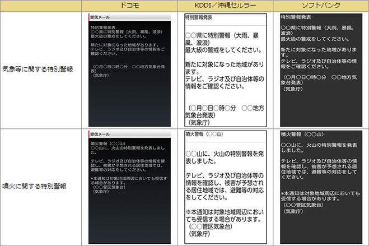Open the SoftBank eruption warning screenshot
This screenshot has height=246, width=369.
321,187
